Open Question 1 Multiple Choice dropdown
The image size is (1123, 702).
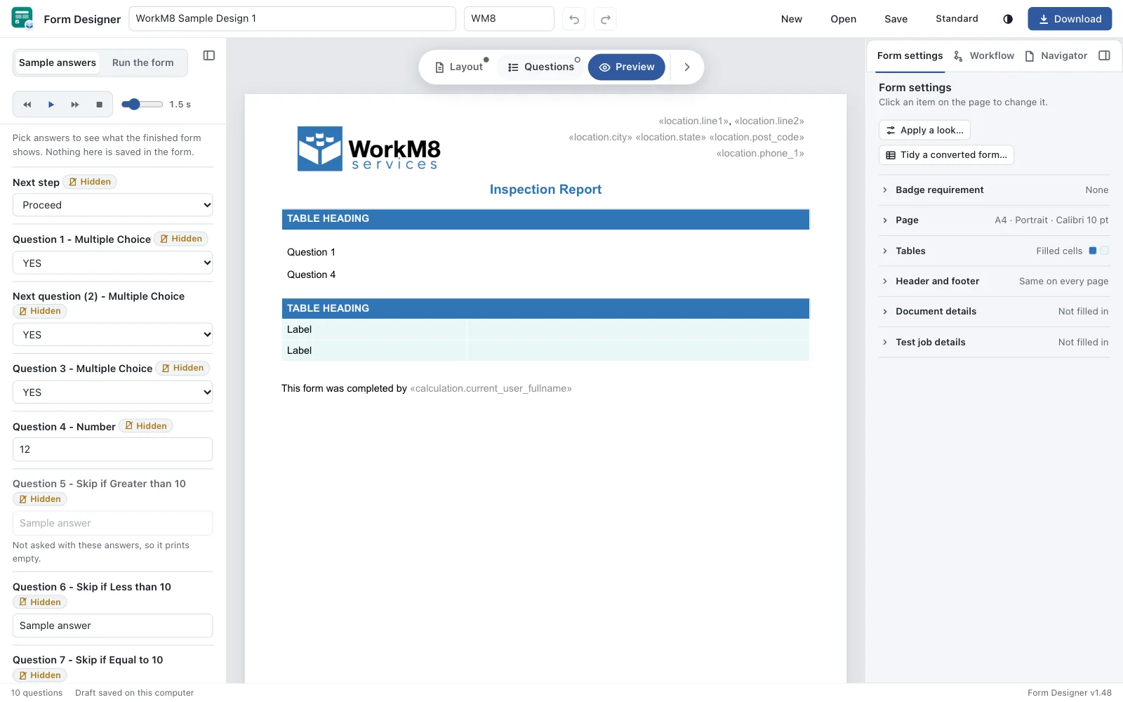[112, 263]
